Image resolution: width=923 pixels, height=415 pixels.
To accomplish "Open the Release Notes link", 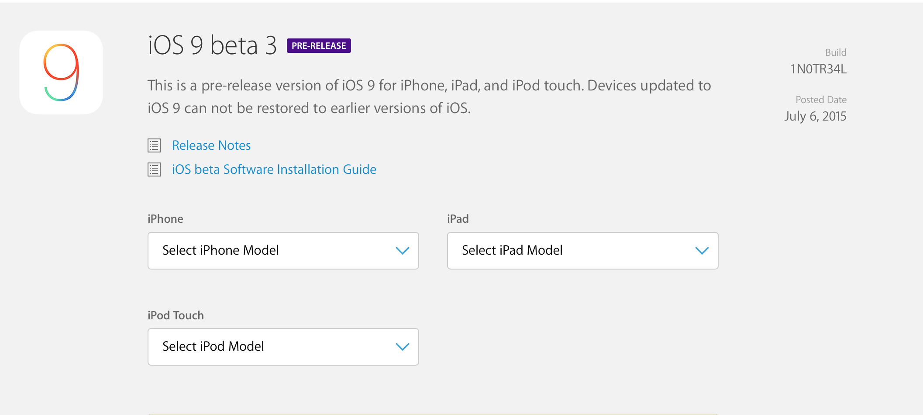I will coord(211,145).
